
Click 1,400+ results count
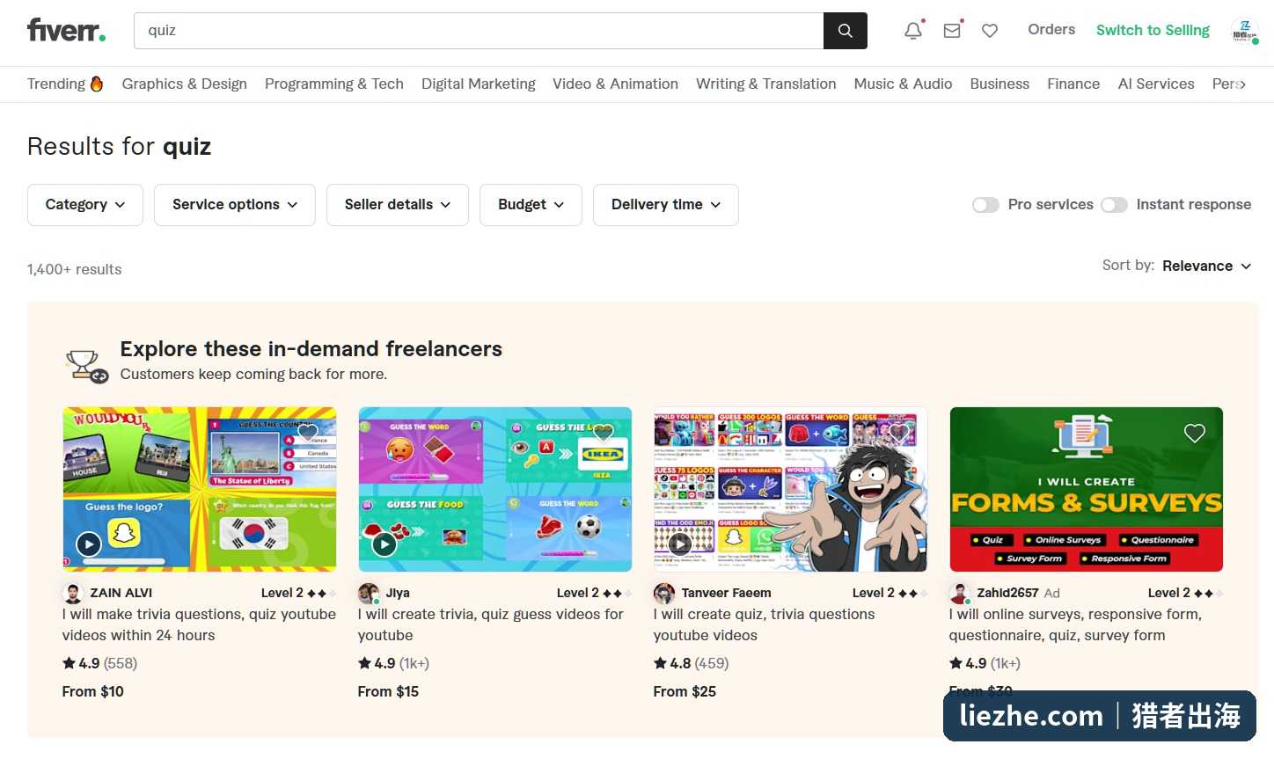pyautogui.click(x=75, y=269)
